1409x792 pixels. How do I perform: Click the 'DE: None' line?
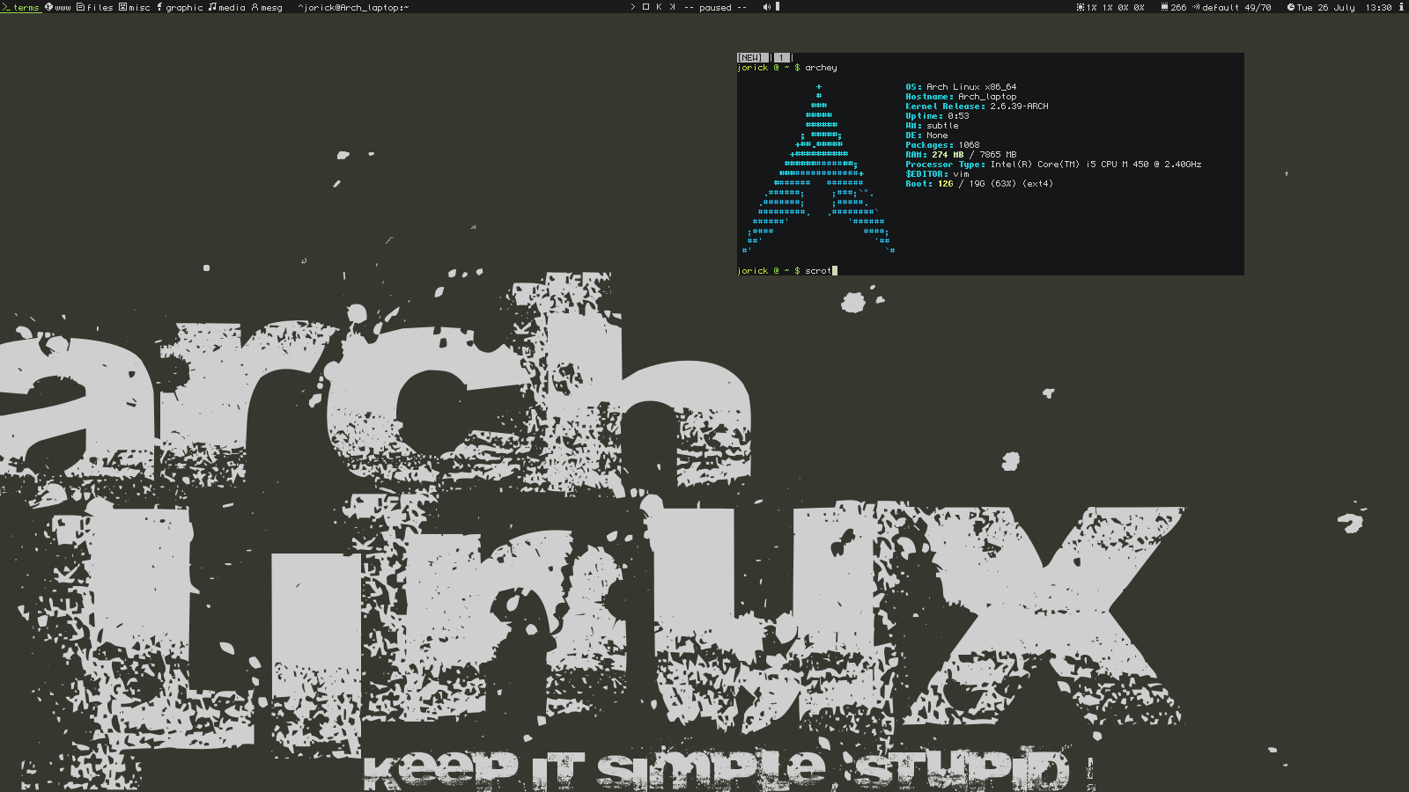tap(926, 136)
